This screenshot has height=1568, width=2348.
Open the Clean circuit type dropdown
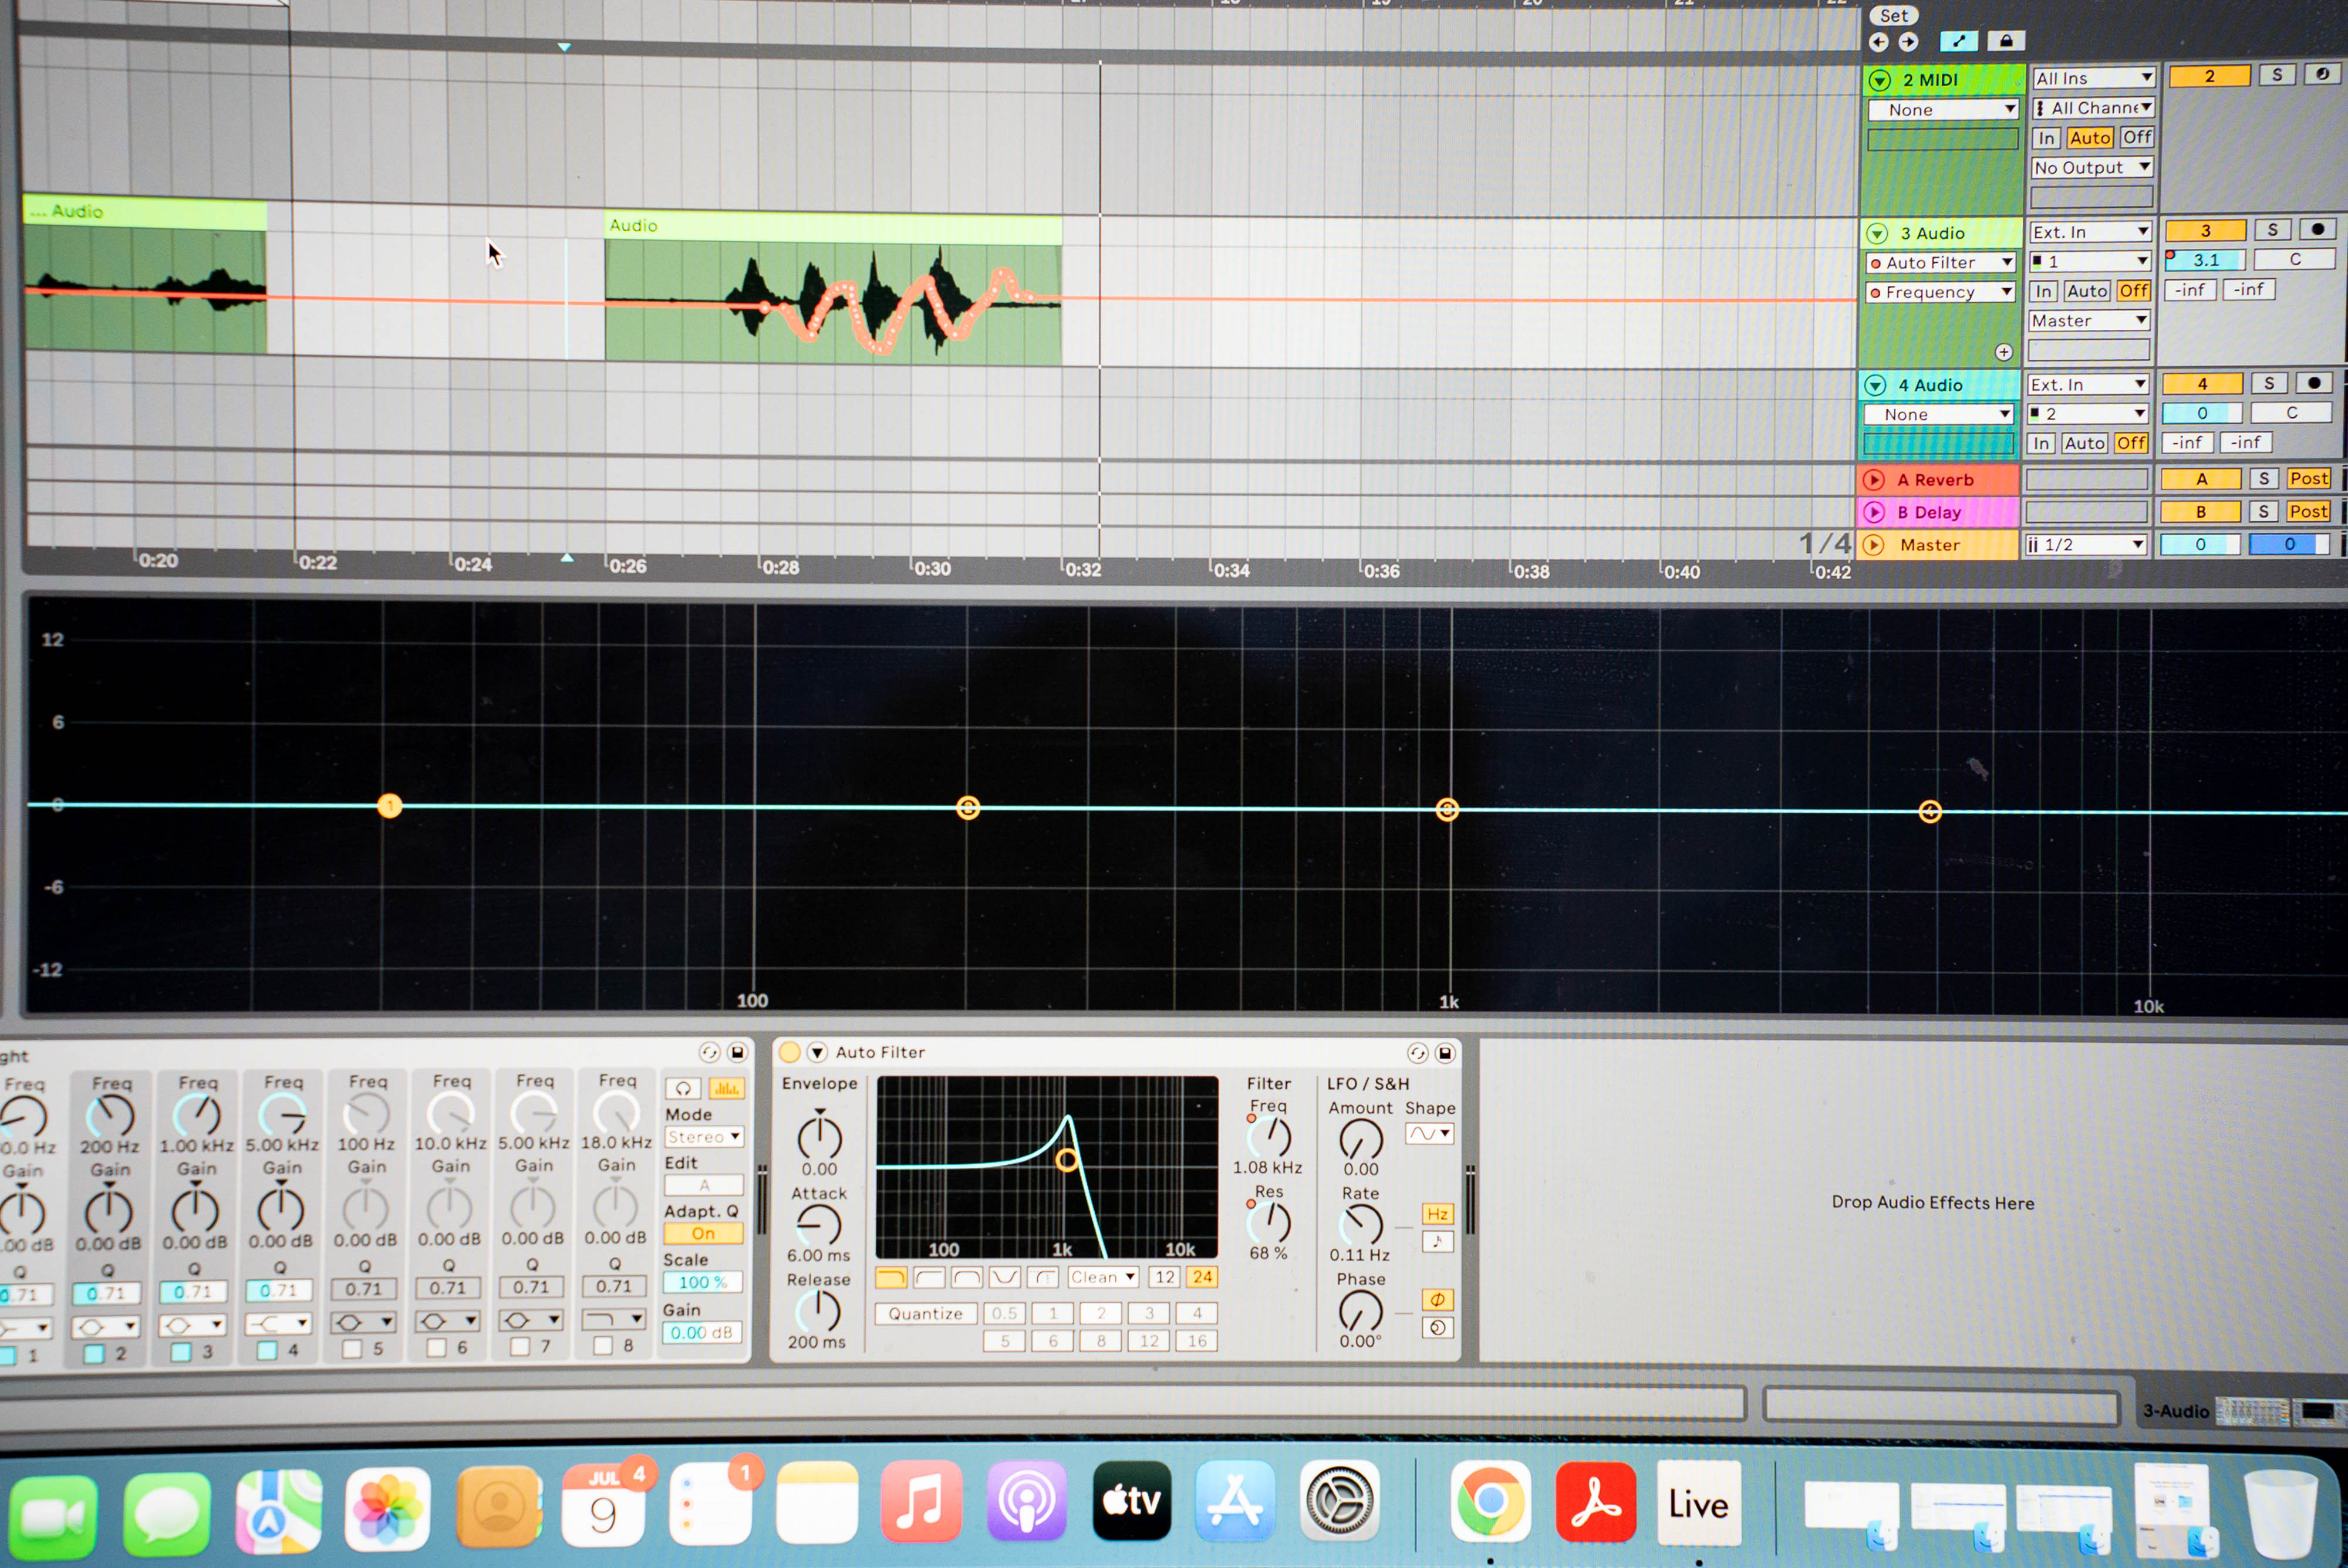click(x=1103, y=1277)
